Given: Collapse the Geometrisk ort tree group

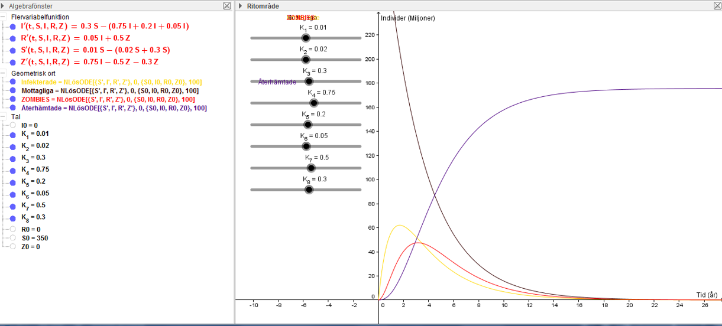Looking at the screenshot, I should pyautogui.click(x=5, y=73).
